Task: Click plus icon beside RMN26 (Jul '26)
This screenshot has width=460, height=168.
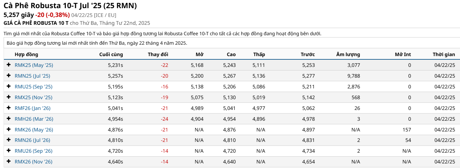Action: 9,140
